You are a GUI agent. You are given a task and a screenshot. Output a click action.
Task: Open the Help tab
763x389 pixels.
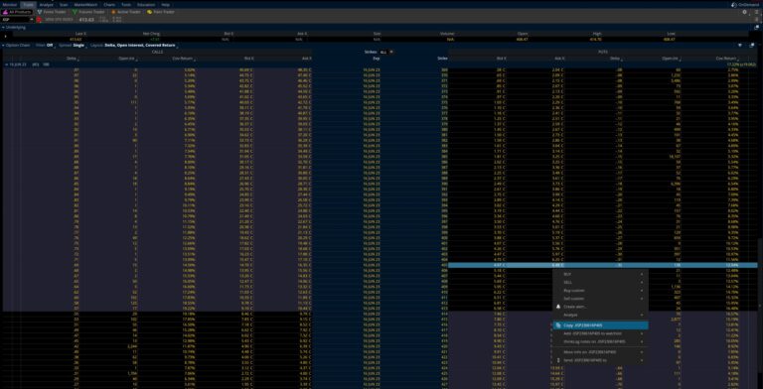click(166, 4)
